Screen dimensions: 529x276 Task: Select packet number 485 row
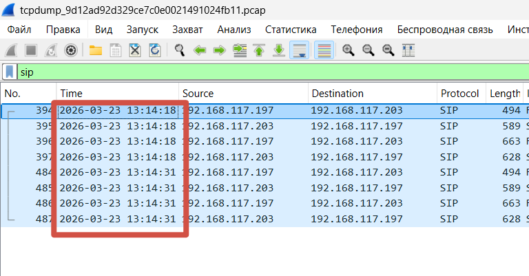(x=264, y=188)
